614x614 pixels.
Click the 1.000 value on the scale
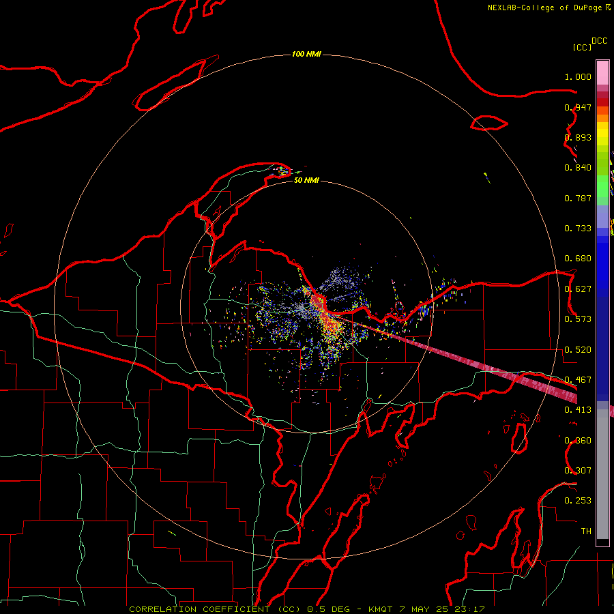(578, 76)
